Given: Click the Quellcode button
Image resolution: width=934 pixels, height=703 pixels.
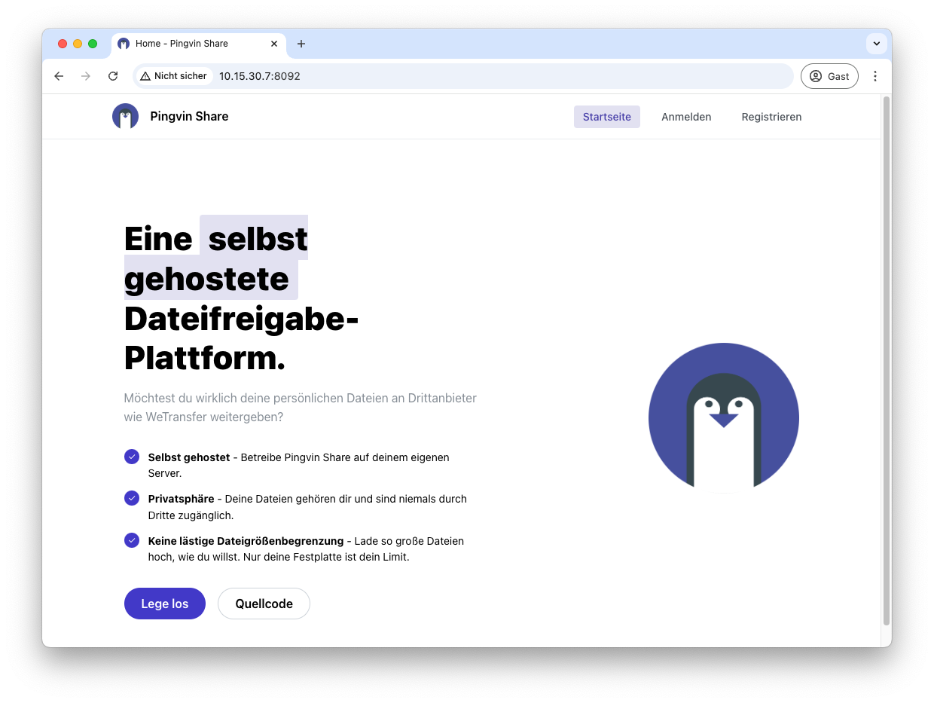Looking at the screenshot, I should [x=264, y=604].
